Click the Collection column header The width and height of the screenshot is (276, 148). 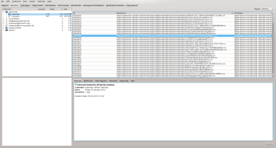(20, 9)
